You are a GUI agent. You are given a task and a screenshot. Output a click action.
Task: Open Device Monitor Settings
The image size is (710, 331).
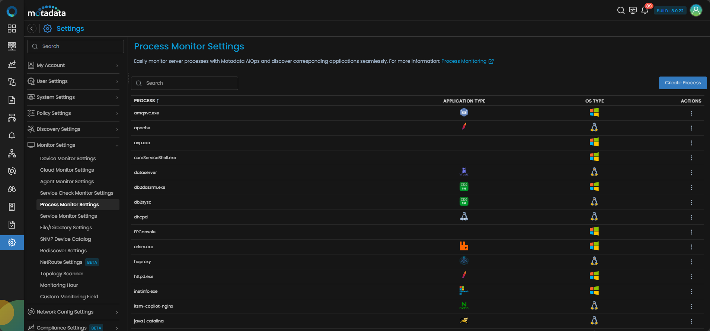68,159
